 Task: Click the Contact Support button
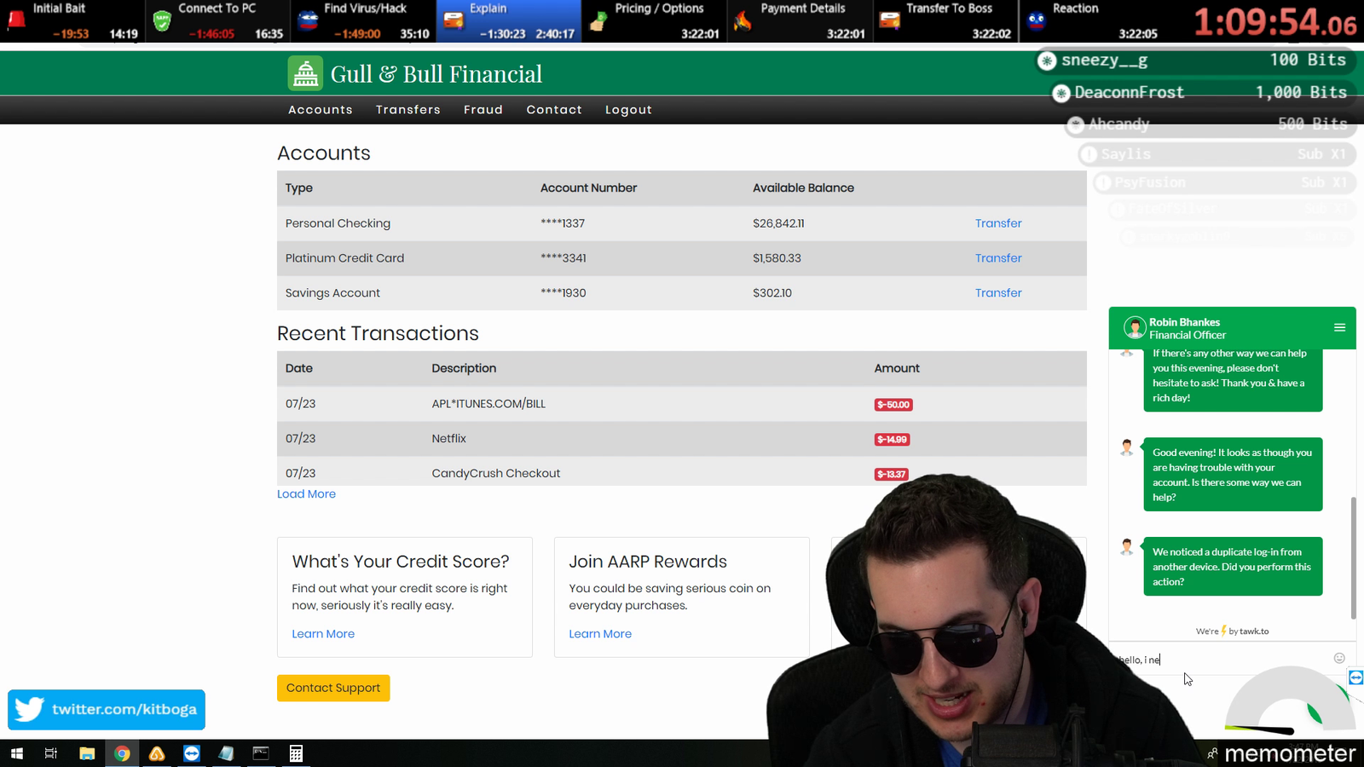click(x=333, y=688)
